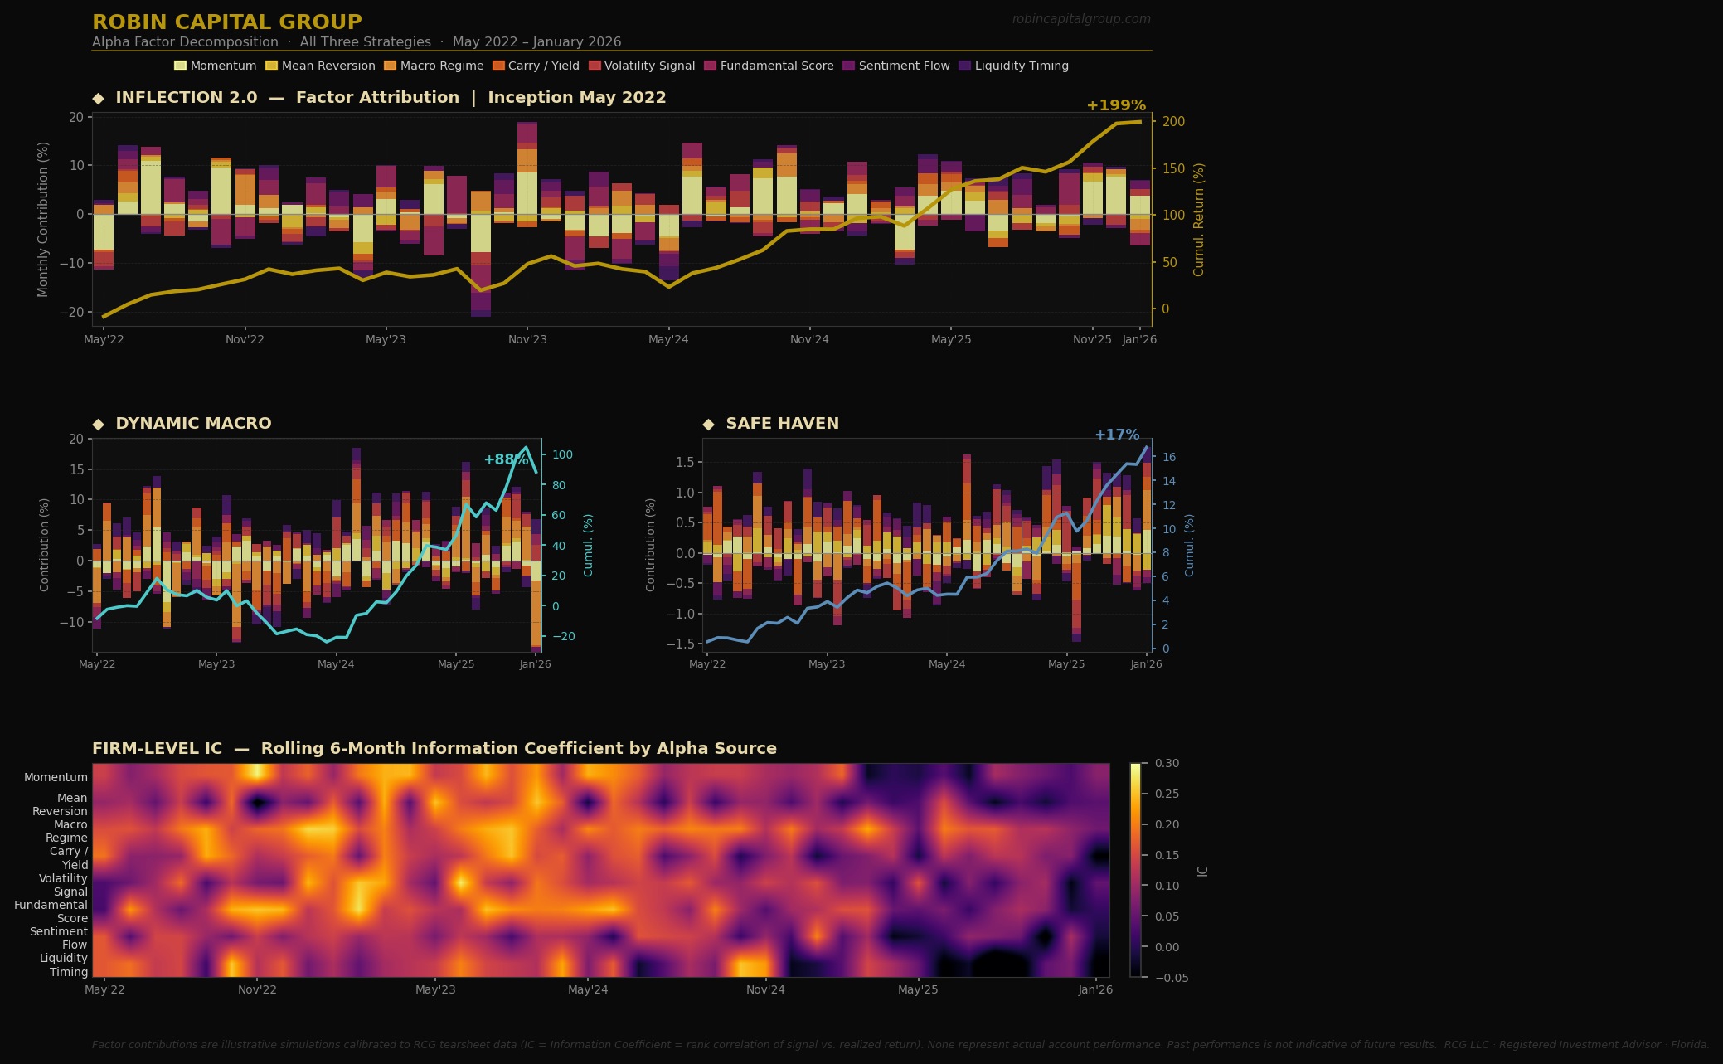Screen dimensions: 1723x1064
Task: Click the Momentum row label in heatmap
Action: 56,777
